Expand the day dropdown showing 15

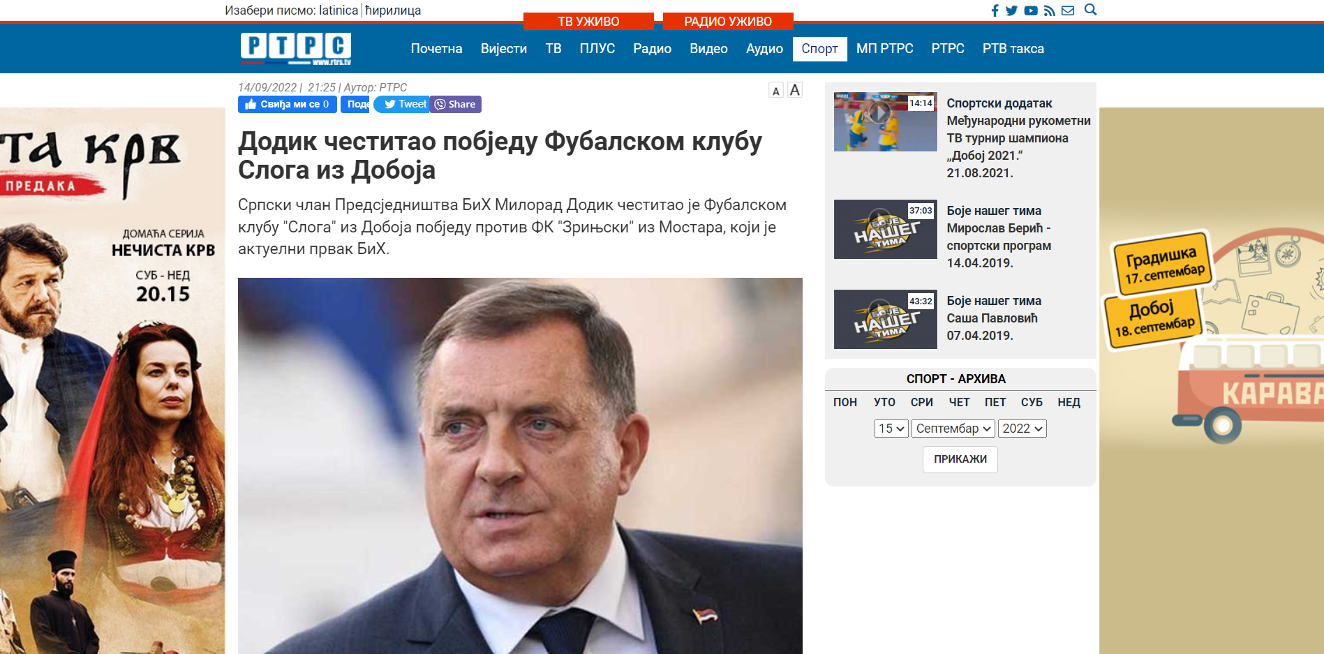pyautogui.click(x=891, y=429)
